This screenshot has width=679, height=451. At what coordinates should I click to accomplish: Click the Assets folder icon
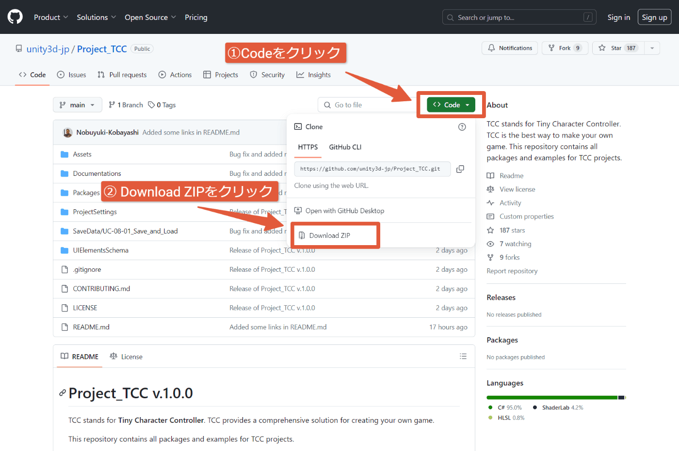pyautogui.click(x=65, y=154)
